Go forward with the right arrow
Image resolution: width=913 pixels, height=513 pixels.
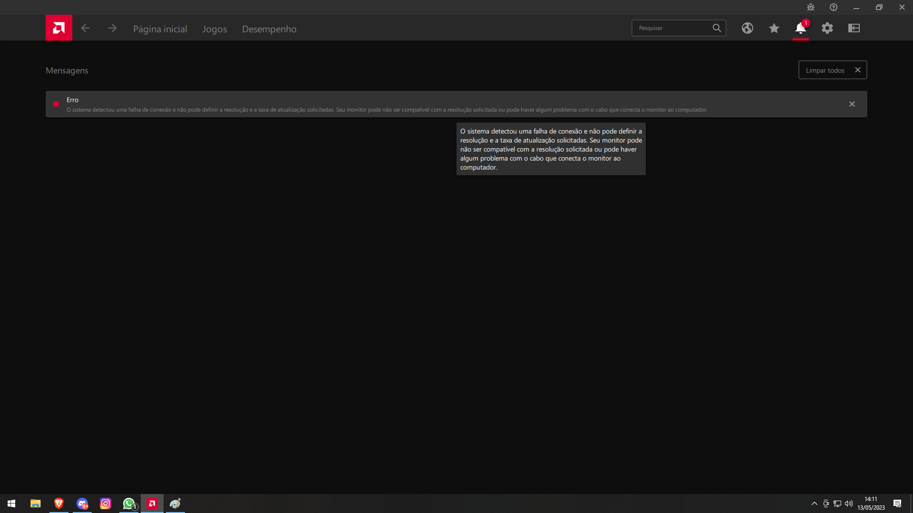point(112,28)
